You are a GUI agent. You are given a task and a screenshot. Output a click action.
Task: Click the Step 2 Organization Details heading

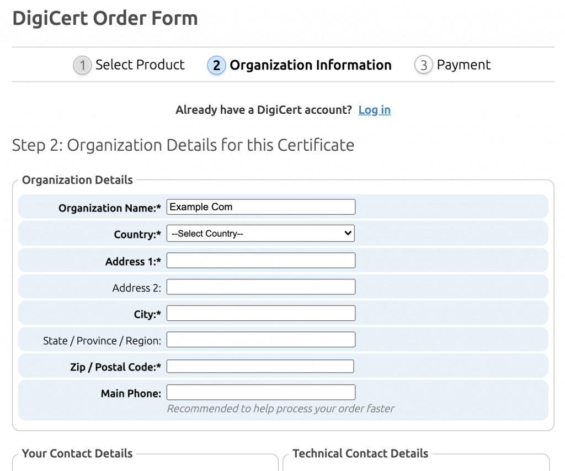click(x=183, y=145)
